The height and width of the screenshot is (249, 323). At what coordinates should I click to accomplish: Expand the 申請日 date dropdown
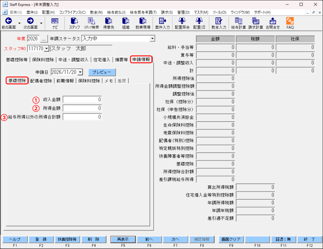point(80,72)
